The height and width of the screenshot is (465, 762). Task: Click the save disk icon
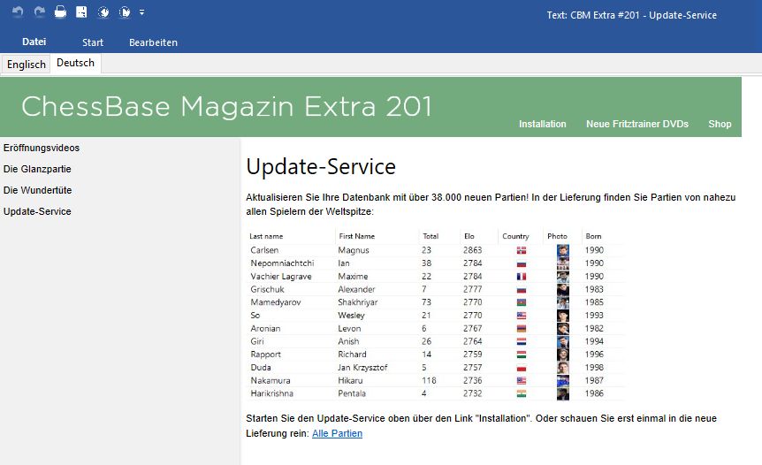pyautogui.click(x=81, y=12)
